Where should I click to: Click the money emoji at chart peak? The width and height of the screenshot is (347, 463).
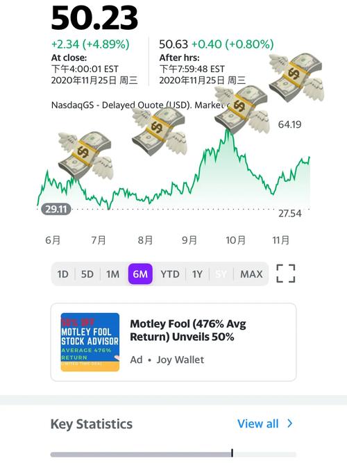(x=242, y=110)
